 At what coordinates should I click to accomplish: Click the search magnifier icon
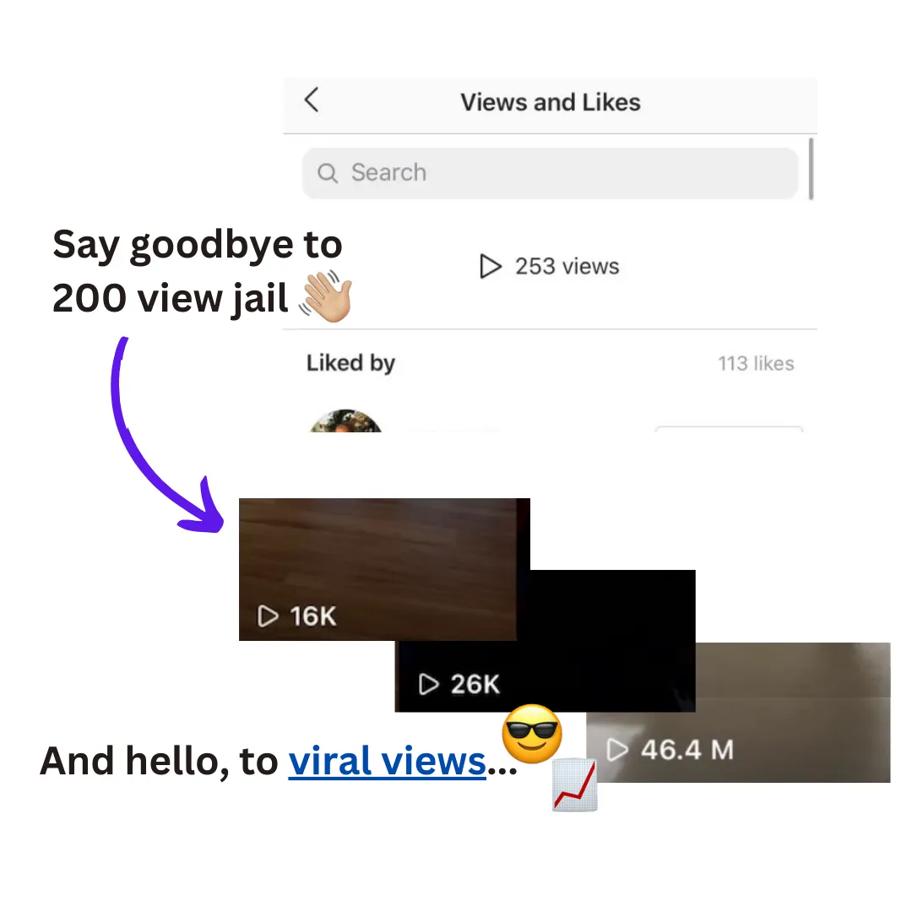(x=328, y=173)
